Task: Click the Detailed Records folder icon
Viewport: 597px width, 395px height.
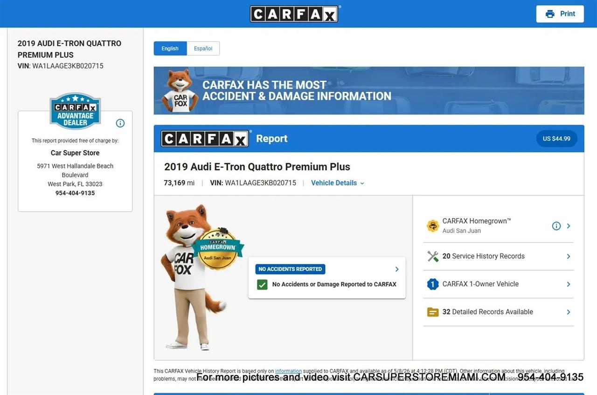Action: click(x=433, y=312)
